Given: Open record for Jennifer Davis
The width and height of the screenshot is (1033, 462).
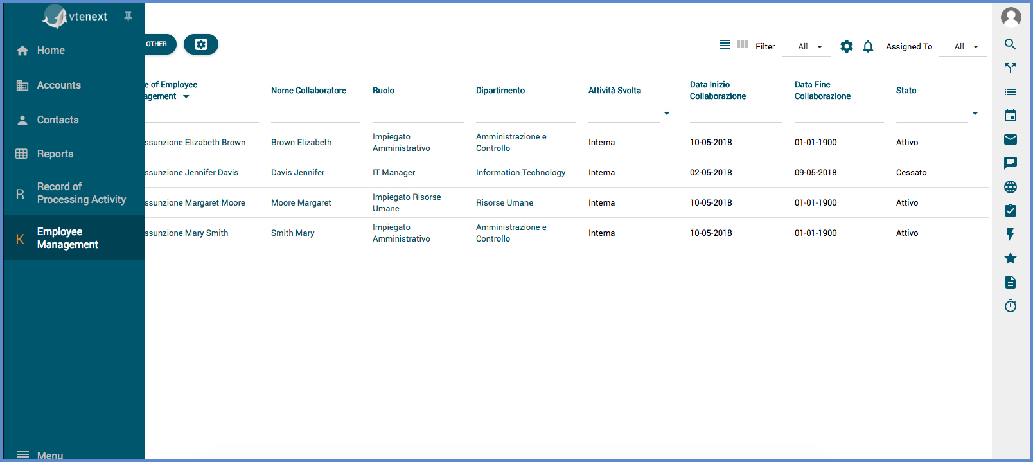Looking at the screenshot, I should coord(191,173).
